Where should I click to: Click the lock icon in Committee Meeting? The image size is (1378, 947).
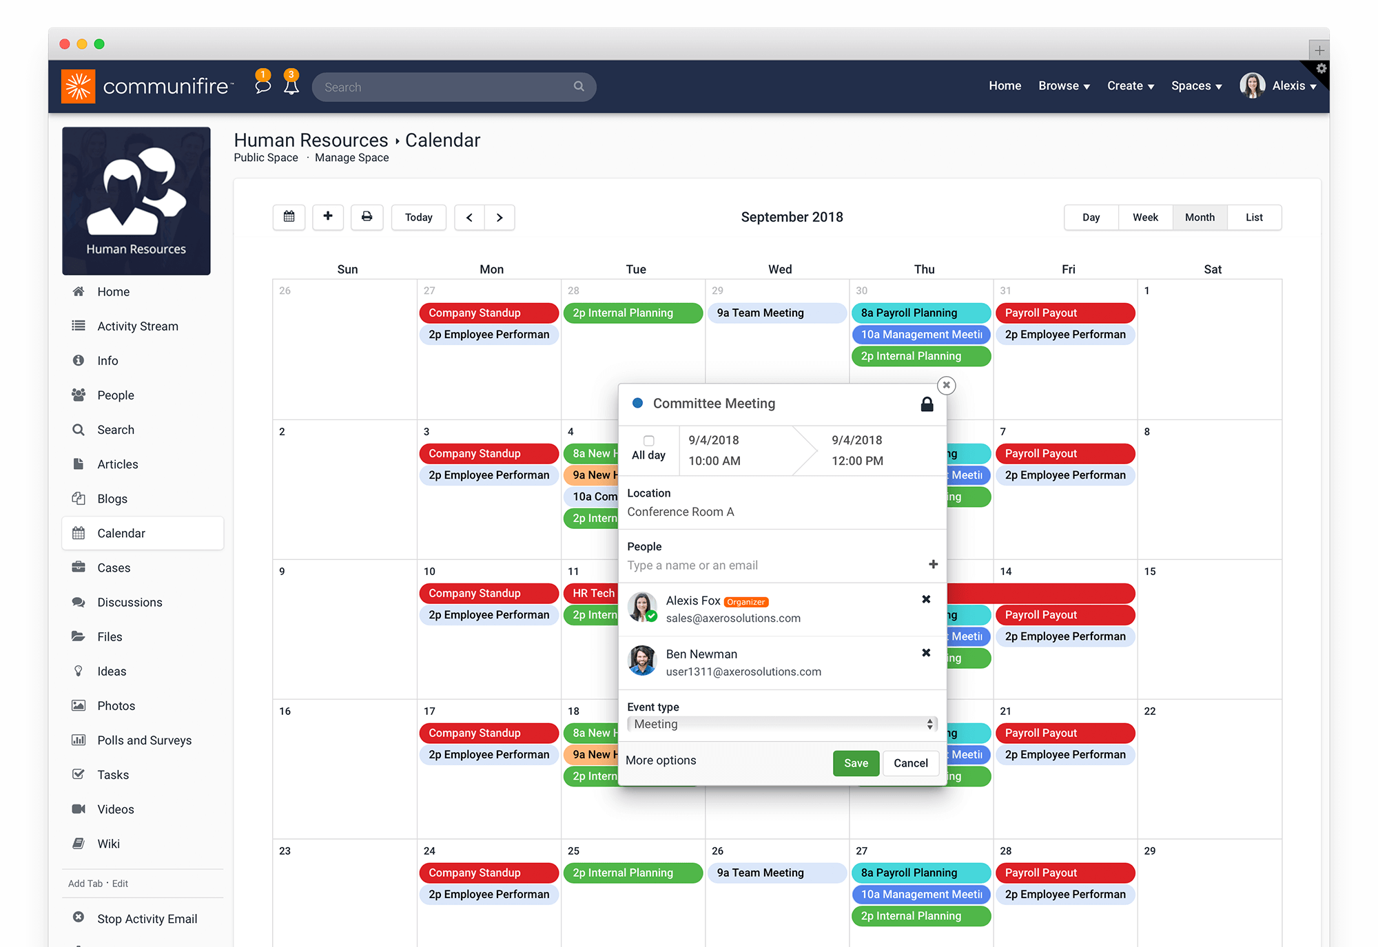pyautogui.click(x=927, y=404)
